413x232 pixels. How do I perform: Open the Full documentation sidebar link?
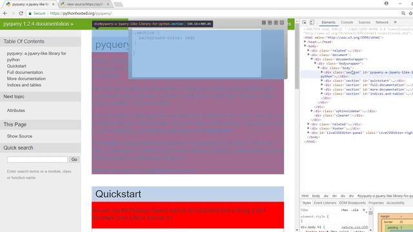tap(25, 72)
